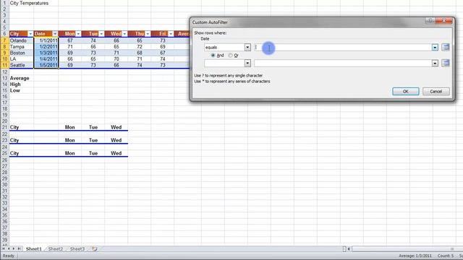Select the City Temperatures title cell

tap(29, 3)
